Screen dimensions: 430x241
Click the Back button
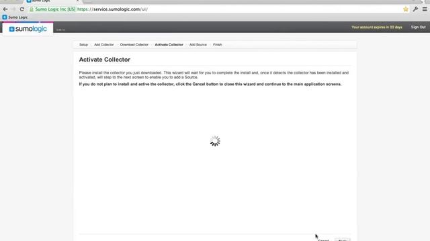[x=342, y=240]
